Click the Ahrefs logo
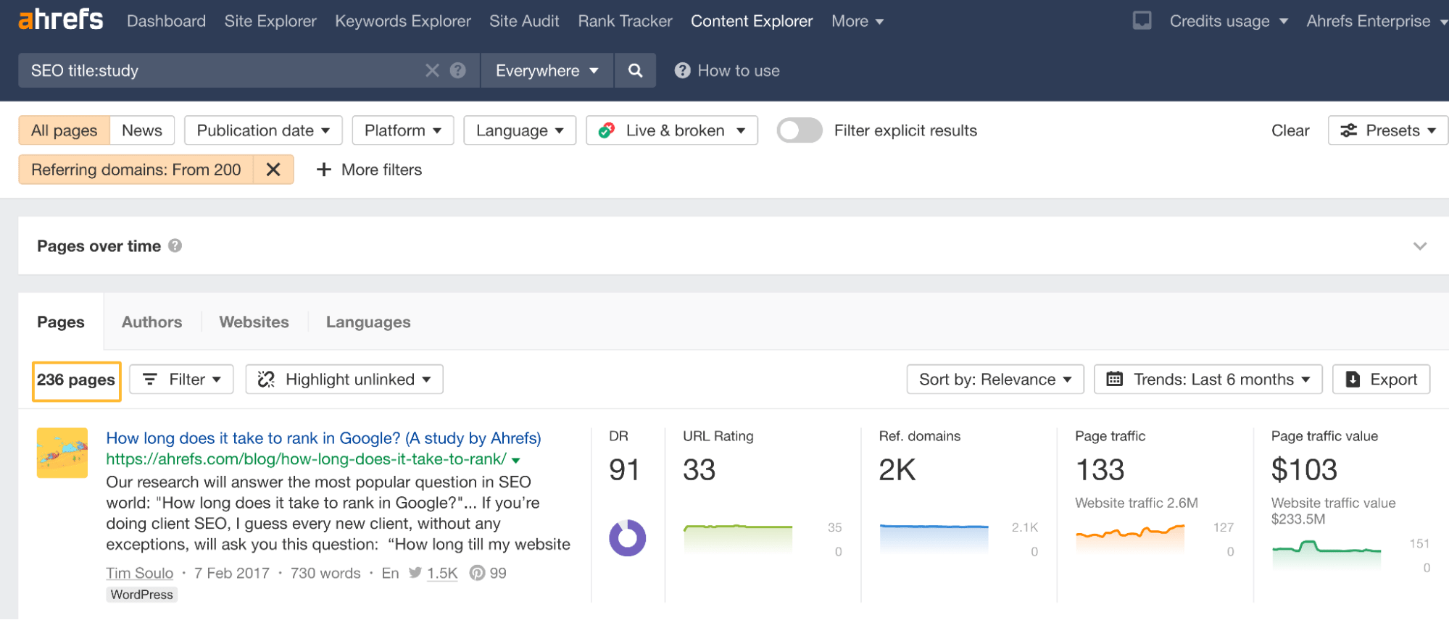The height and width of the screenshot is (620, 1449). click(x=61, y=20)
